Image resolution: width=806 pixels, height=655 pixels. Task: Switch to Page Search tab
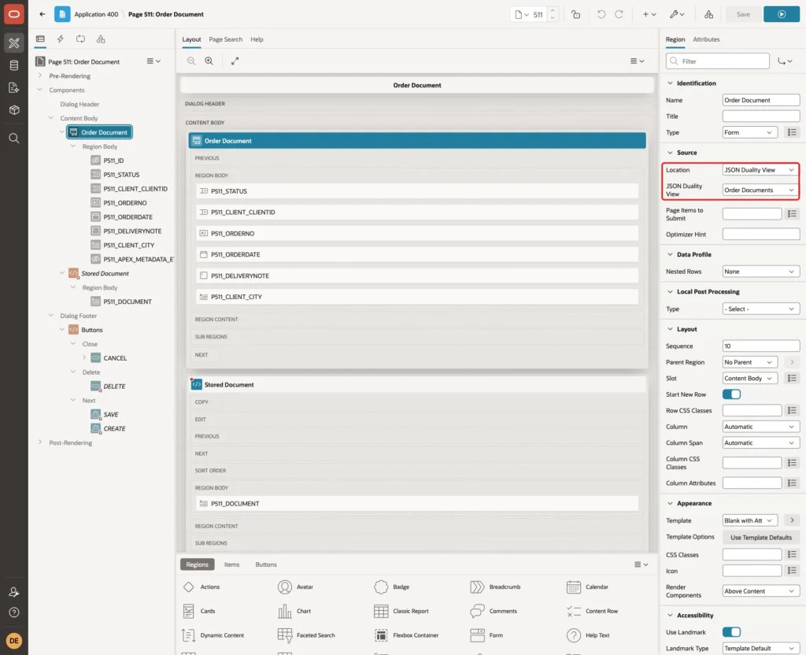[225, 39]
